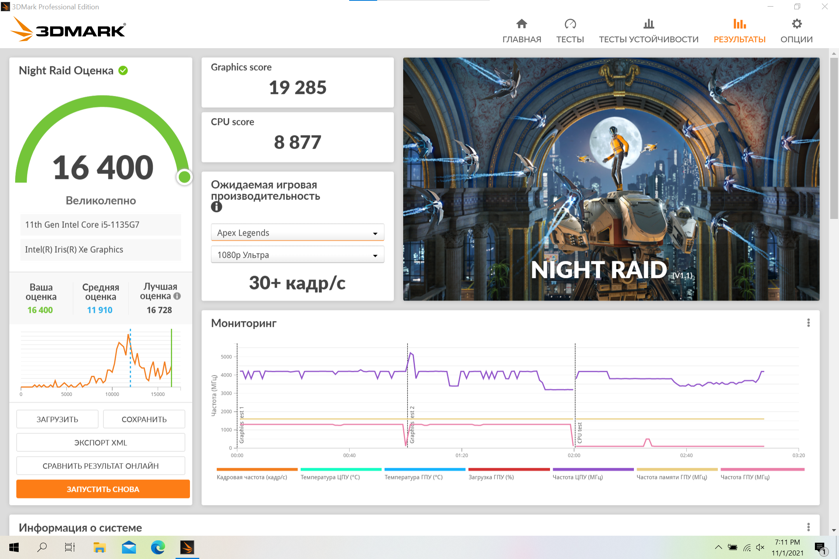Click frame rate orange legend swatch
This screenshot has width=839, height=559.
[x=257, y=470]
